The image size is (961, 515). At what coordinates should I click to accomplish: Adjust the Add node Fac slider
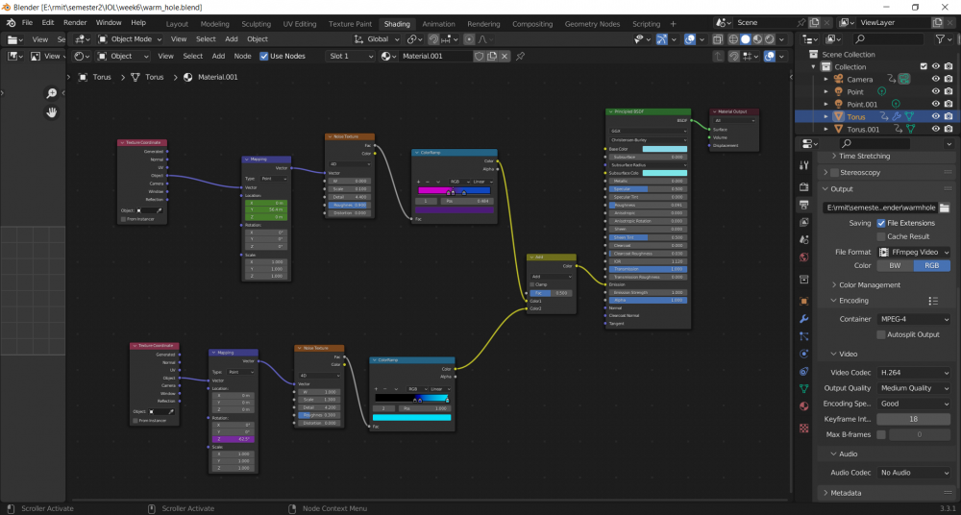pos(551,293)
